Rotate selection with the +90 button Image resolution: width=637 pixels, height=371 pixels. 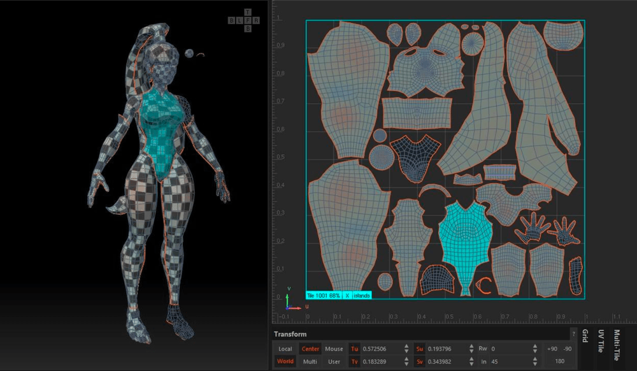pyautogui.click(x=552, y=349)
